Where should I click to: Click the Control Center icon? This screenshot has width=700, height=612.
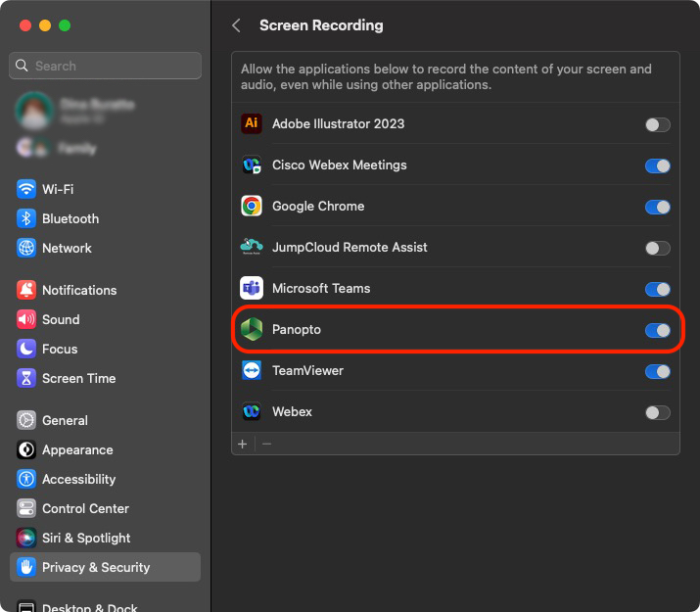point(26,508)
